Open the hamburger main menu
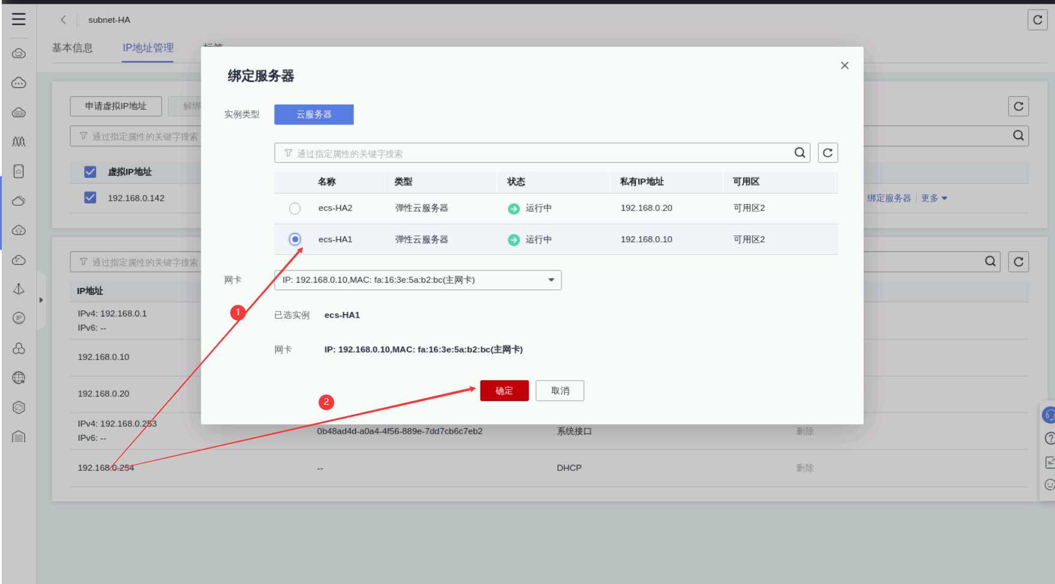1055x584 pixels. tap(19, 19)
